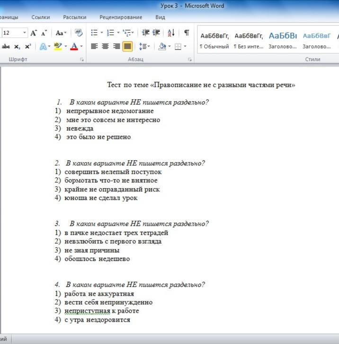Decrease paragraph indent

point(145,33)
